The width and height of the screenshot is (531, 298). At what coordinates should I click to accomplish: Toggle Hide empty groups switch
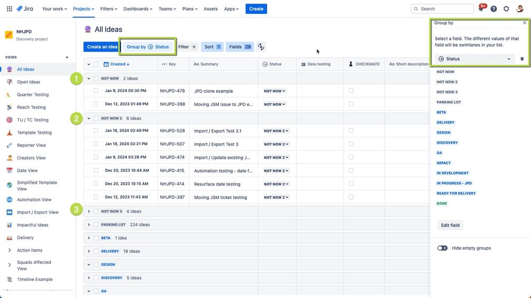[442, 248]
